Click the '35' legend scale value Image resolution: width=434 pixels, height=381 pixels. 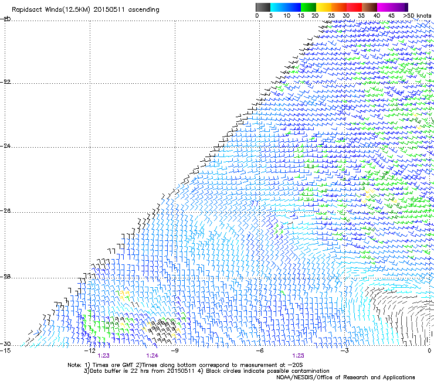(x=361, y=15)
